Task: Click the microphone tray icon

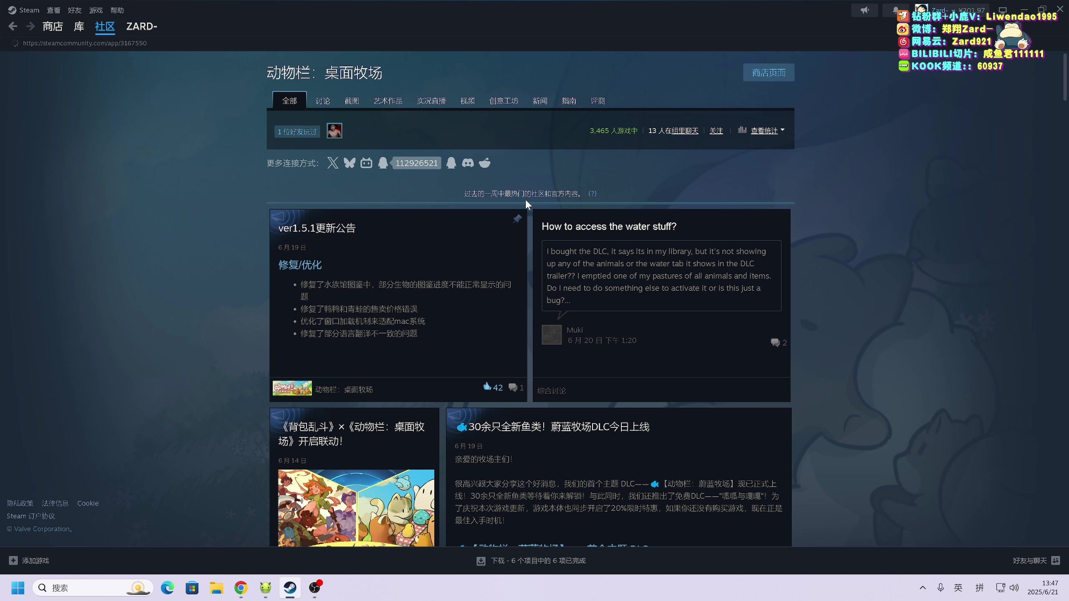Action: pyautogui.click(x=940, y=588)
